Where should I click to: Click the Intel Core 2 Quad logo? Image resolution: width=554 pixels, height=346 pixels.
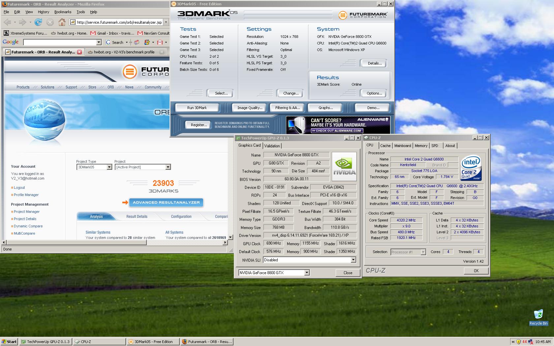tap(471, 168)
